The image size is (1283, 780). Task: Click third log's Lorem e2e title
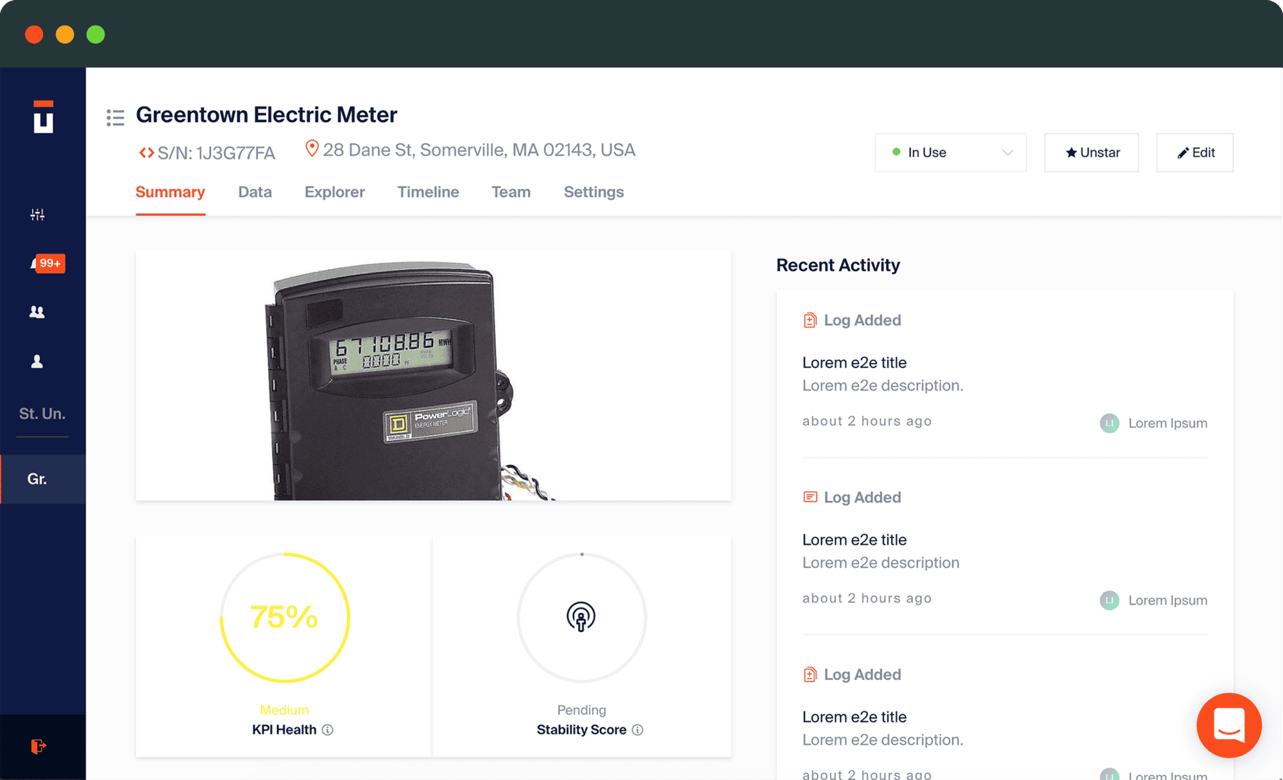click(x=854, y=716)
